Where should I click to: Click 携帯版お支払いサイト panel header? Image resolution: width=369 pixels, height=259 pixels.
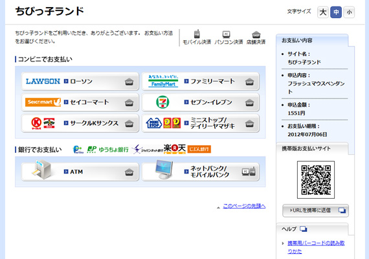(306, 148)
